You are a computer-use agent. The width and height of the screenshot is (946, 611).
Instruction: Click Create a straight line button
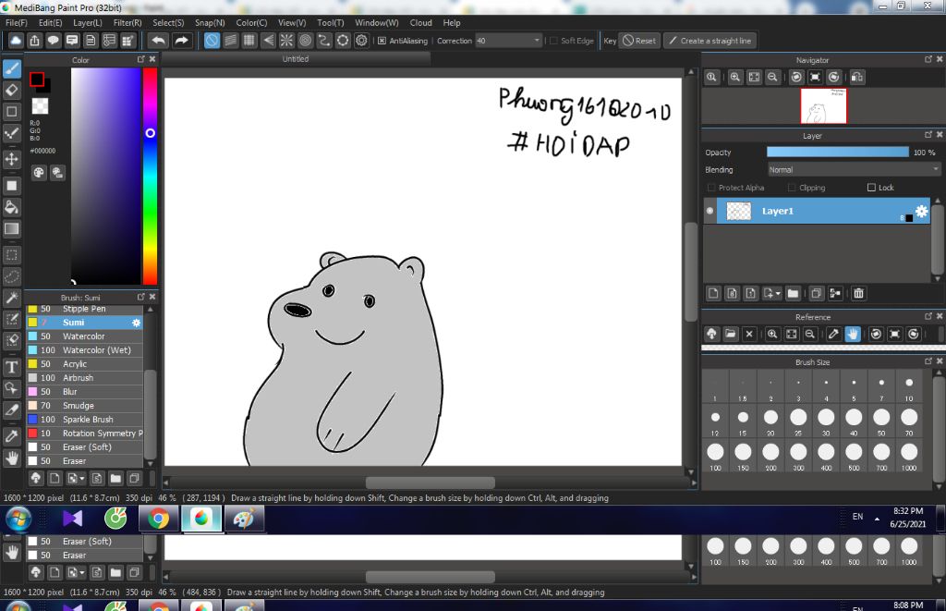point(710,41)
